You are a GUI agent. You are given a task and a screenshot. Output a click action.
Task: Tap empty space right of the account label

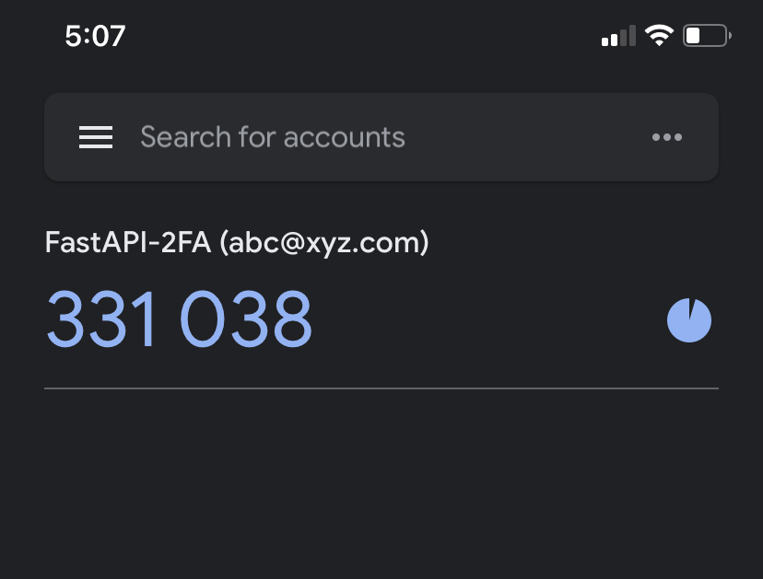tap(571, 243)
